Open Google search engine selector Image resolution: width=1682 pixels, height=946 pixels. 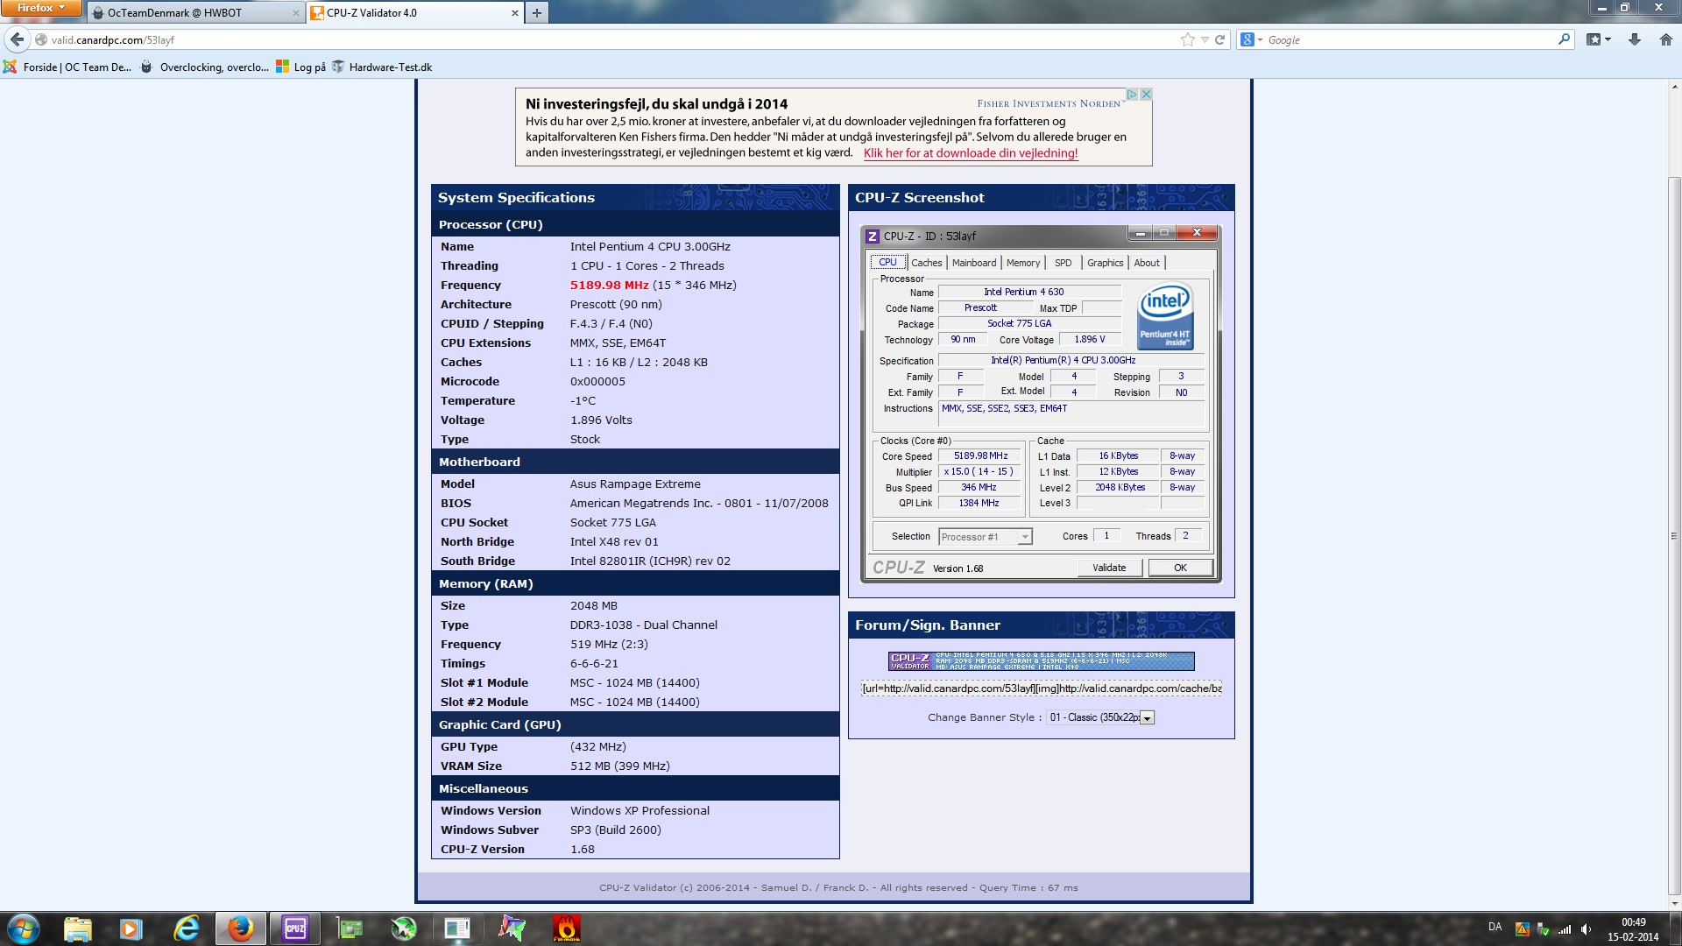(1250, 39)
